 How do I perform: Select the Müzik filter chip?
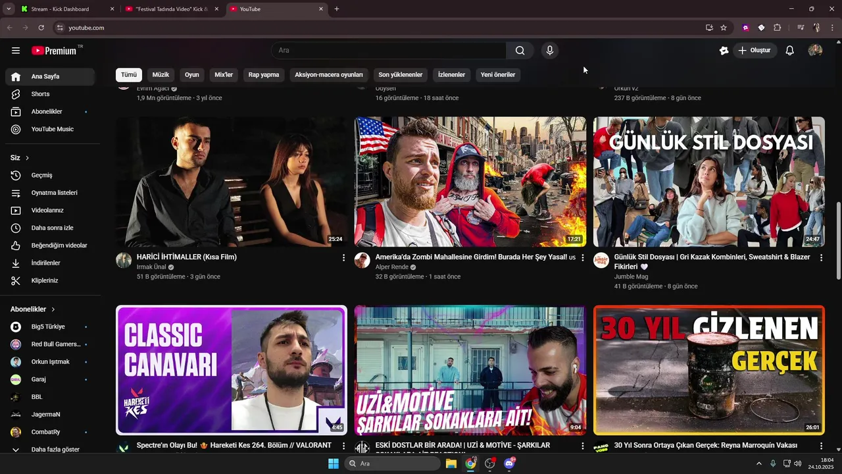[x=161, y=75]
